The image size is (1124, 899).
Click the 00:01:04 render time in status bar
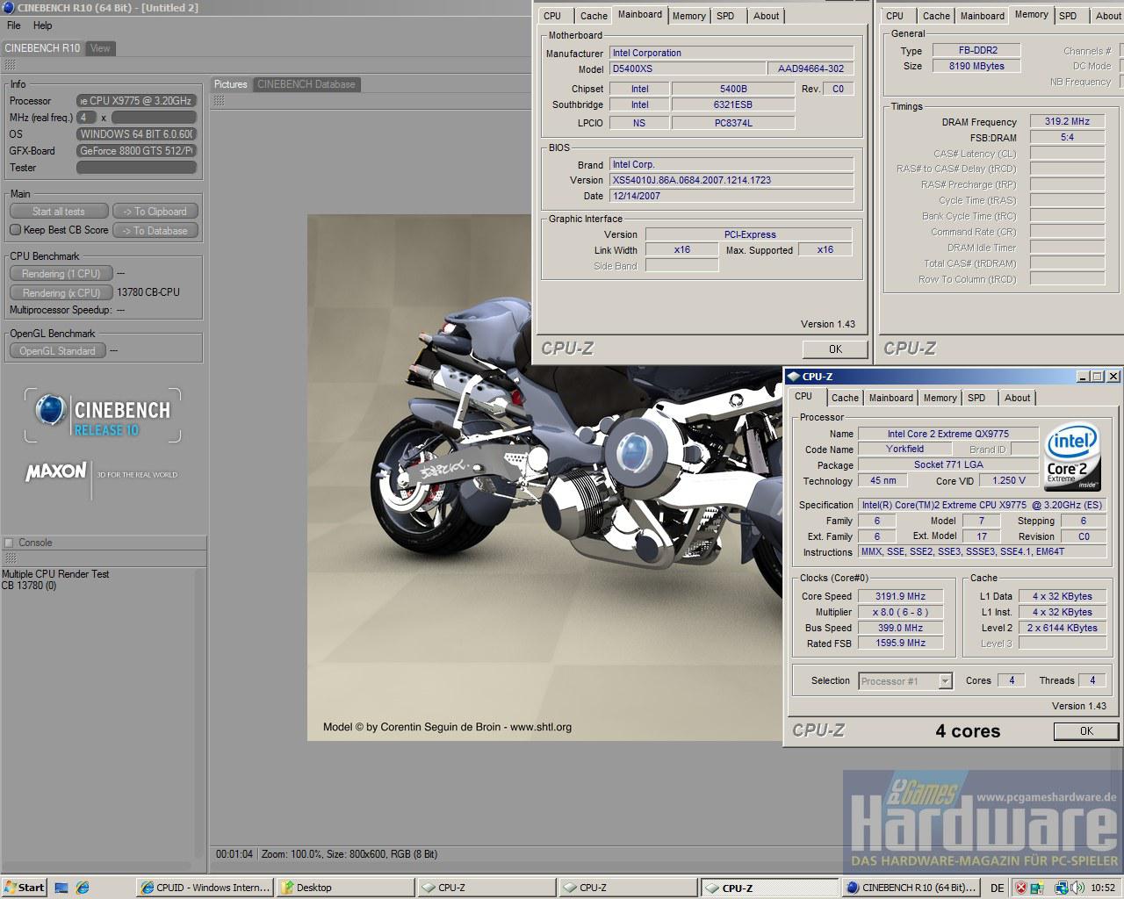(234, 853)
